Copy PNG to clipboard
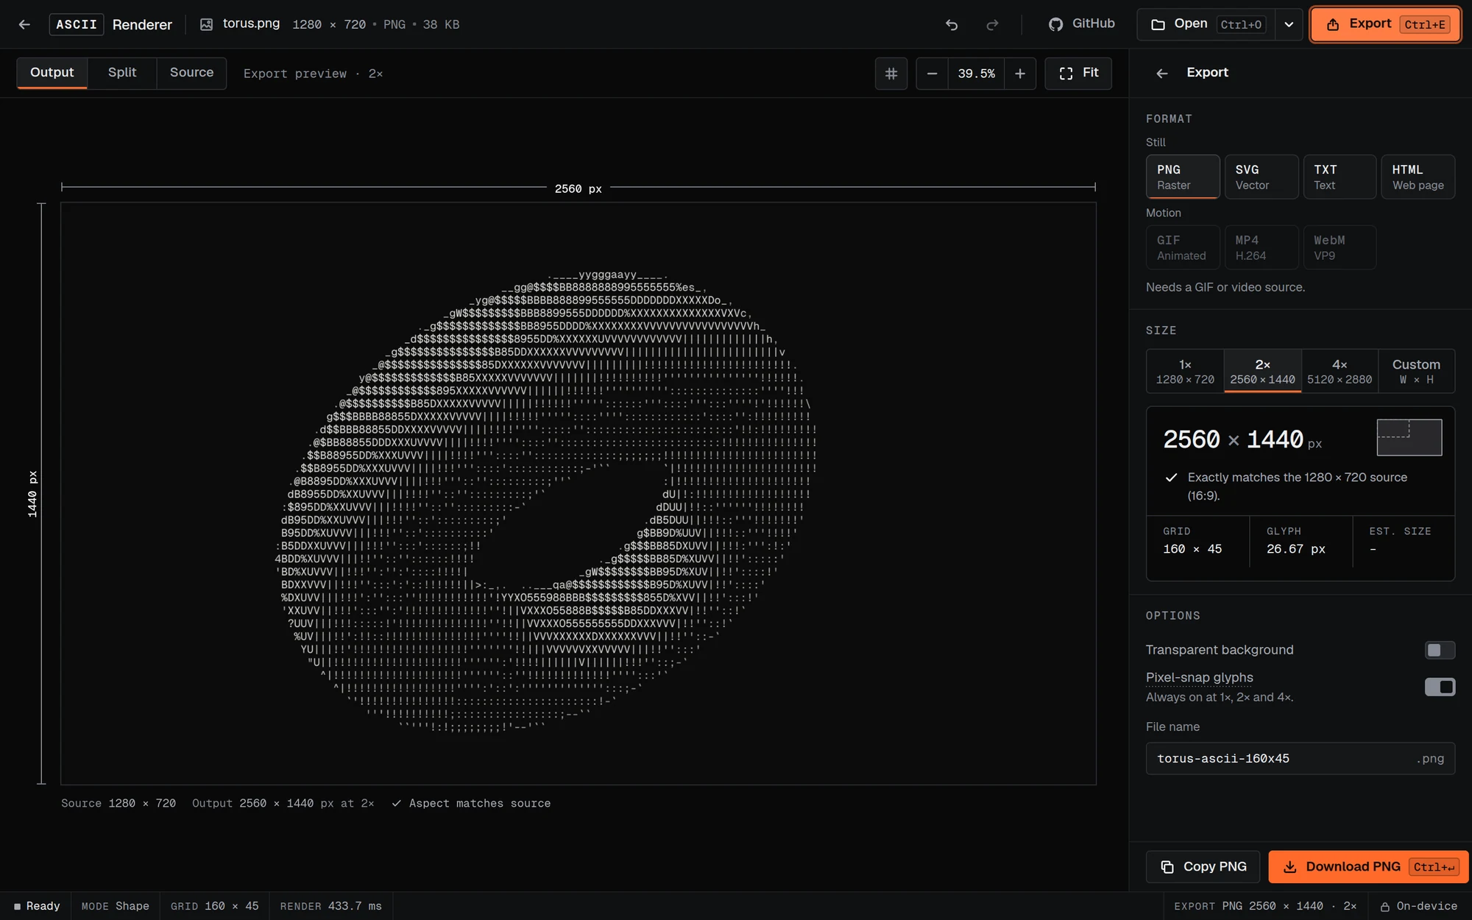 point(1203,867)
